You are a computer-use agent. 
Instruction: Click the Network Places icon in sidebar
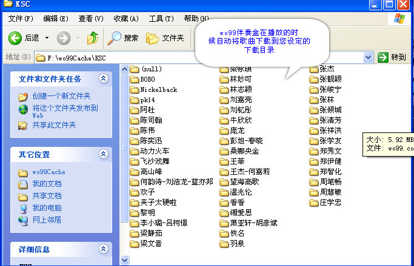click(23, 221)
